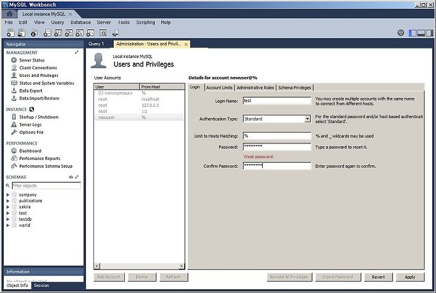Viewport: 436px width, 293px height.
Task: Open the Server menu
Action: pyautogui.click(x=104, y=22)
